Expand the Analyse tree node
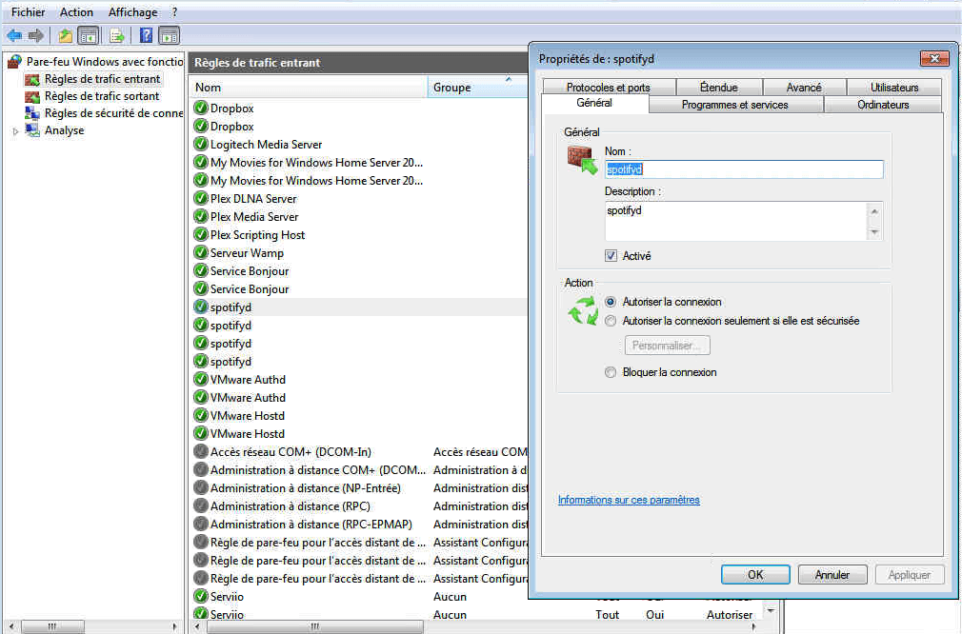The image size is (962, 634). 15,130
